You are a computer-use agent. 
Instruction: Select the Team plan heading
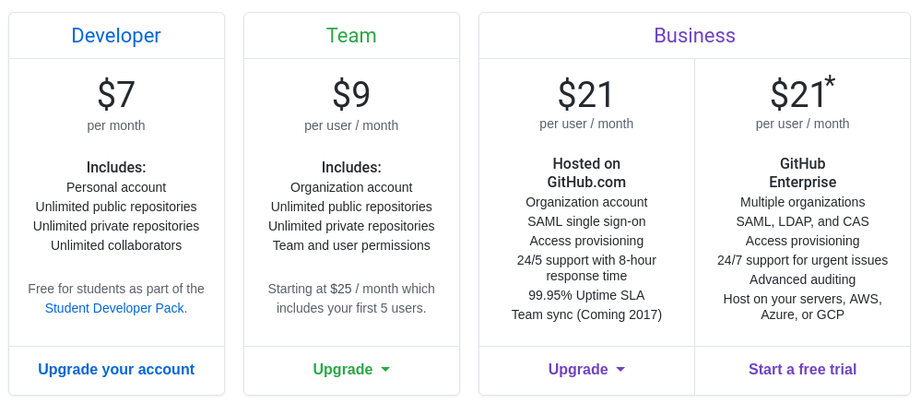pos(351,35)
